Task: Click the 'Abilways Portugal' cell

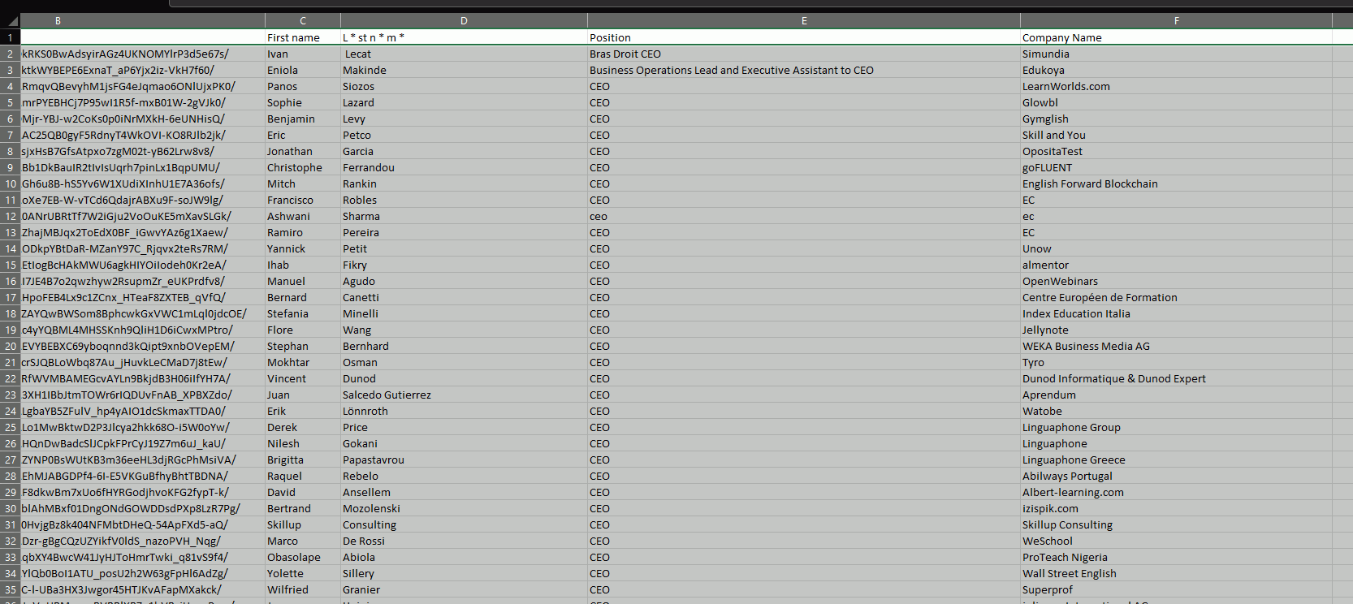Action: (x=1176, y=476)
